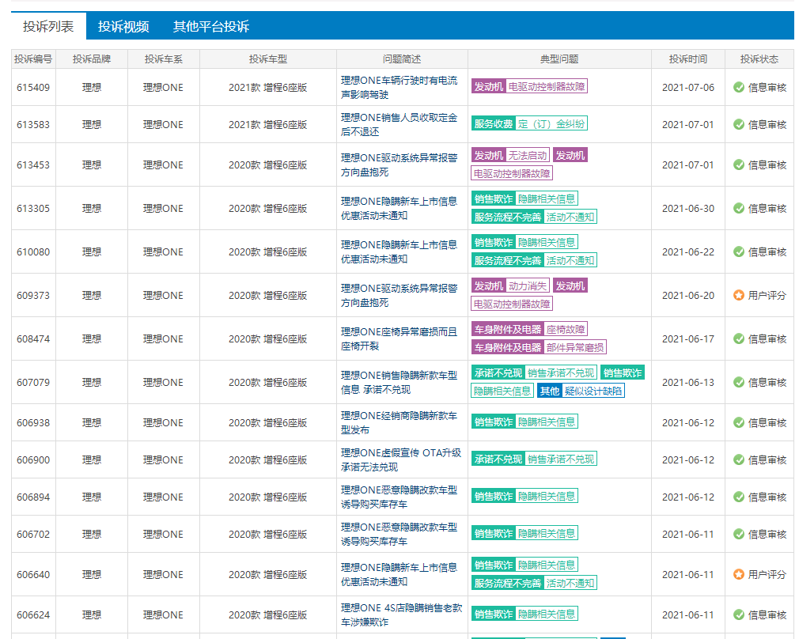799x639 pixels.
Task: Click 销售承诺不兑现 tag in row 606900
Action: point(561,459)
